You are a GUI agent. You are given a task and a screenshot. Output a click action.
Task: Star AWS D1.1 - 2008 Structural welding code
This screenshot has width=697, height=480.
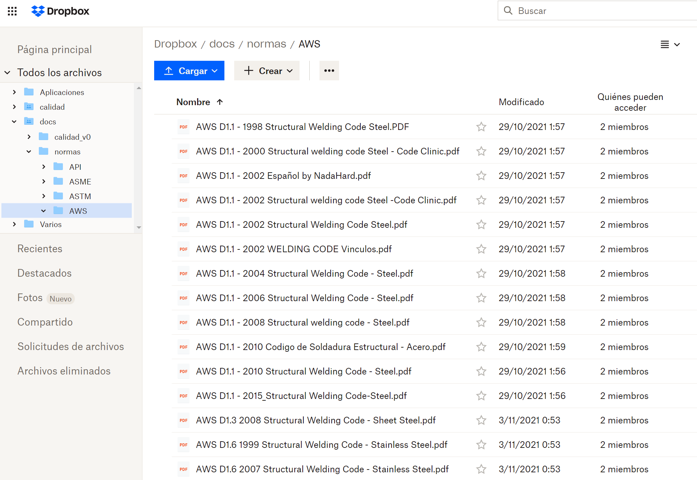coord(481,322)
